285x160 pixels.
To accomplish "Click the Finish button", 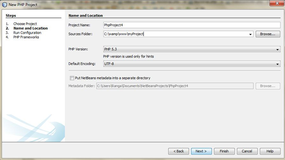I will point(224,151).
